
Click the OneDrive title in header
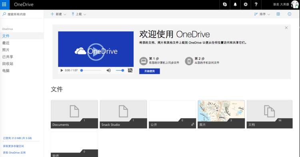(x=24, y=4)
